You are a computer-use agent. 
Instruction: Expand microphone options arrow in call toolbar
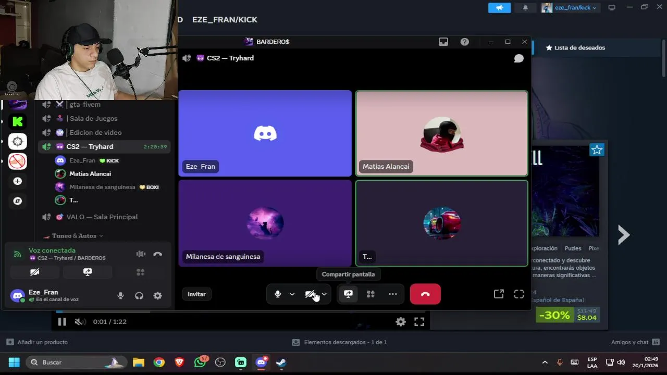pyautogui.click(x=292, y=294)
